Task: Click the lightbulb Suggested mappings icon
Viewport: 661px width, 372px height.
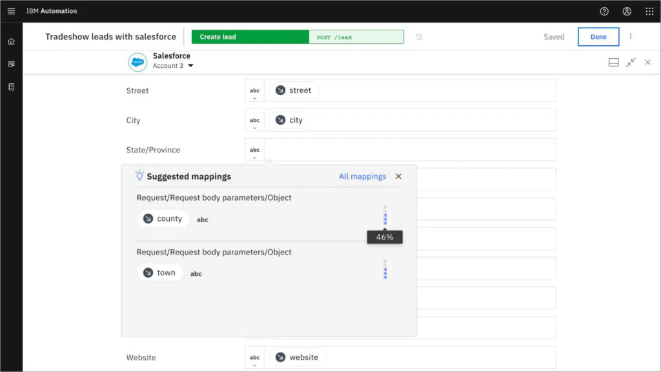Action: tap(139, 176)
